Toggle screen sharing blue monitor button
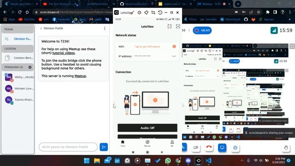295x166 pixels. point(222,148)
